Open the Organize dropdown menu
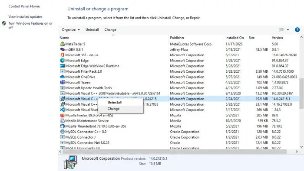 [x=71, y=29]
